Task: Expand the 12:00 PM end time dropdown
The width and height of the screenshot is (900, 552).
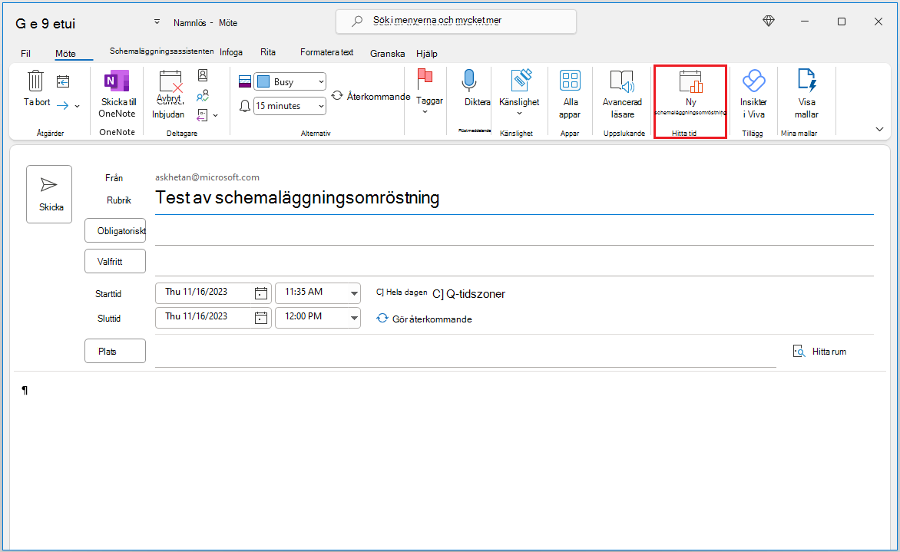Action: [353, 317]
